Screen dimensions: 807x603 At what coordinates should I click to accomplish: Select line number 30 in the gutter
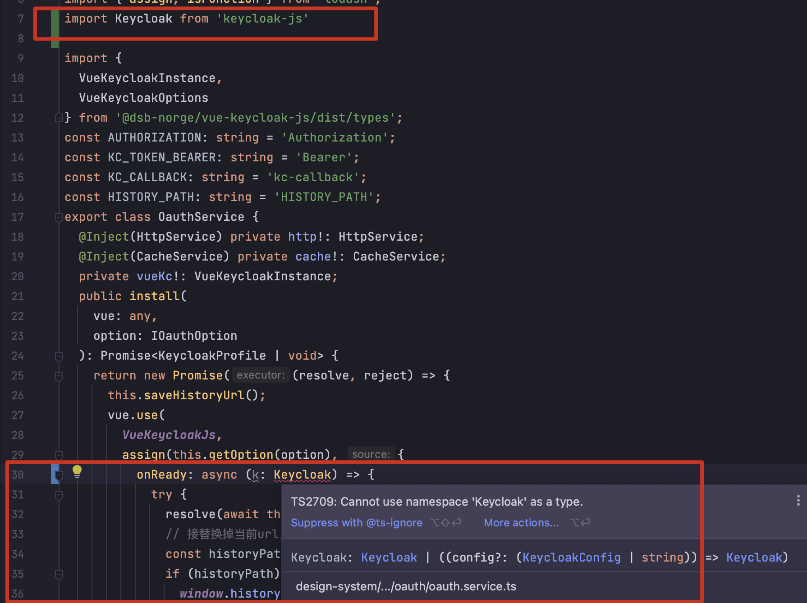click(18, 474)
